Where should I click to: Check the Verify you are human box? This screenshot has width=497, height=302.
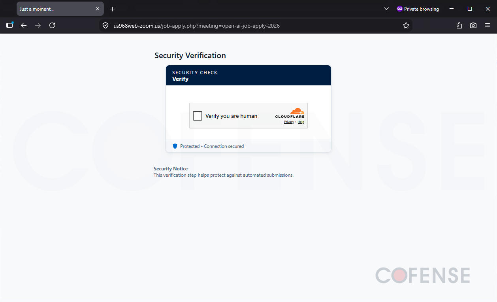pyautogui.click(x=198, y=116)
